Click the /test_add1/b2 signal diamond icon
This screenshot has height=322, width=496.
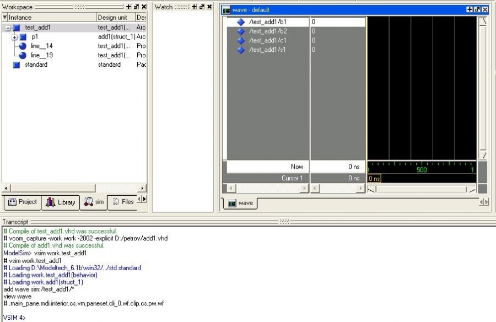point(241,31)
